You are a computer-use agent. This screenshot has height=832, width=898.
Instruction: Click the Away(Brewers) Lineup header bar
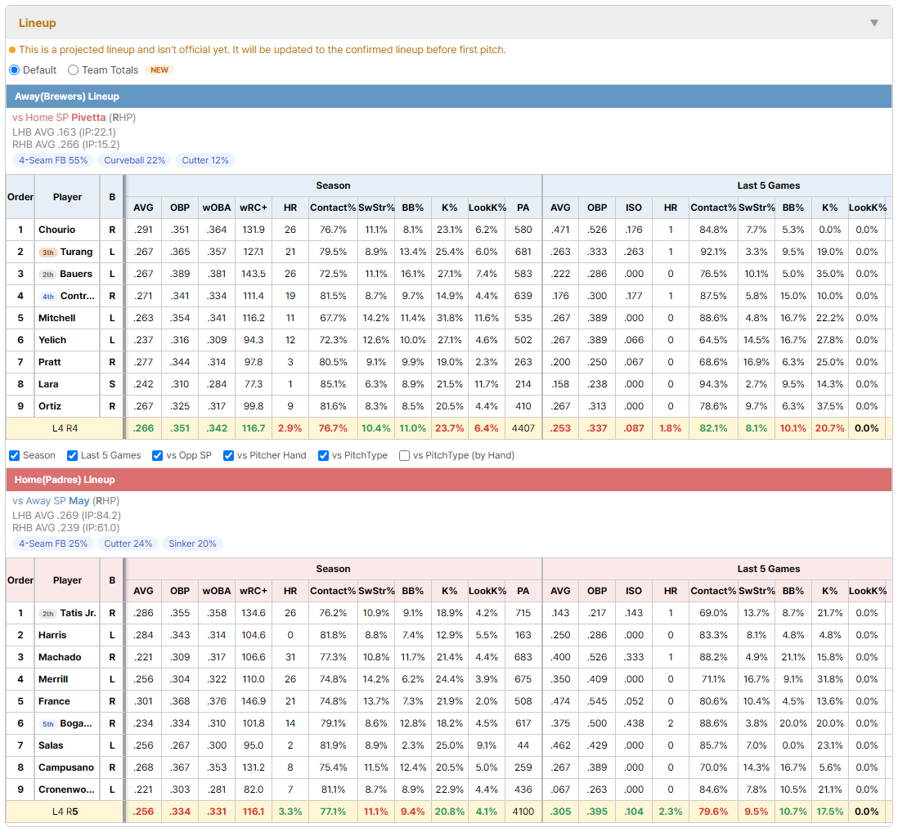click(x=449, y=96)
